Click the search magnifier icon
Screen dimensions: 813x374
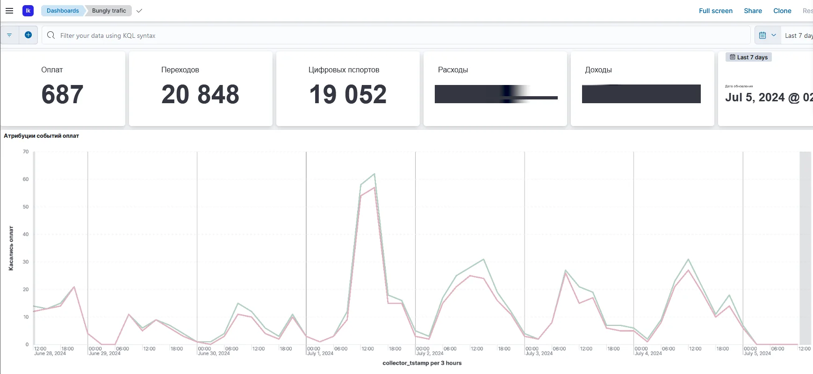[51, 35]
